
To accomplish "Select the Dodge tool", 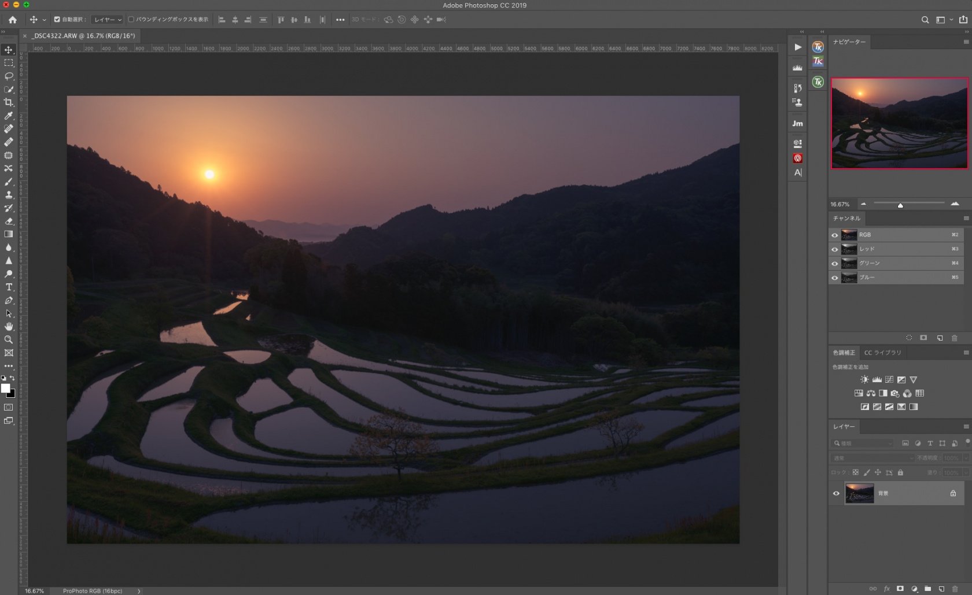I will coord(9,274).
